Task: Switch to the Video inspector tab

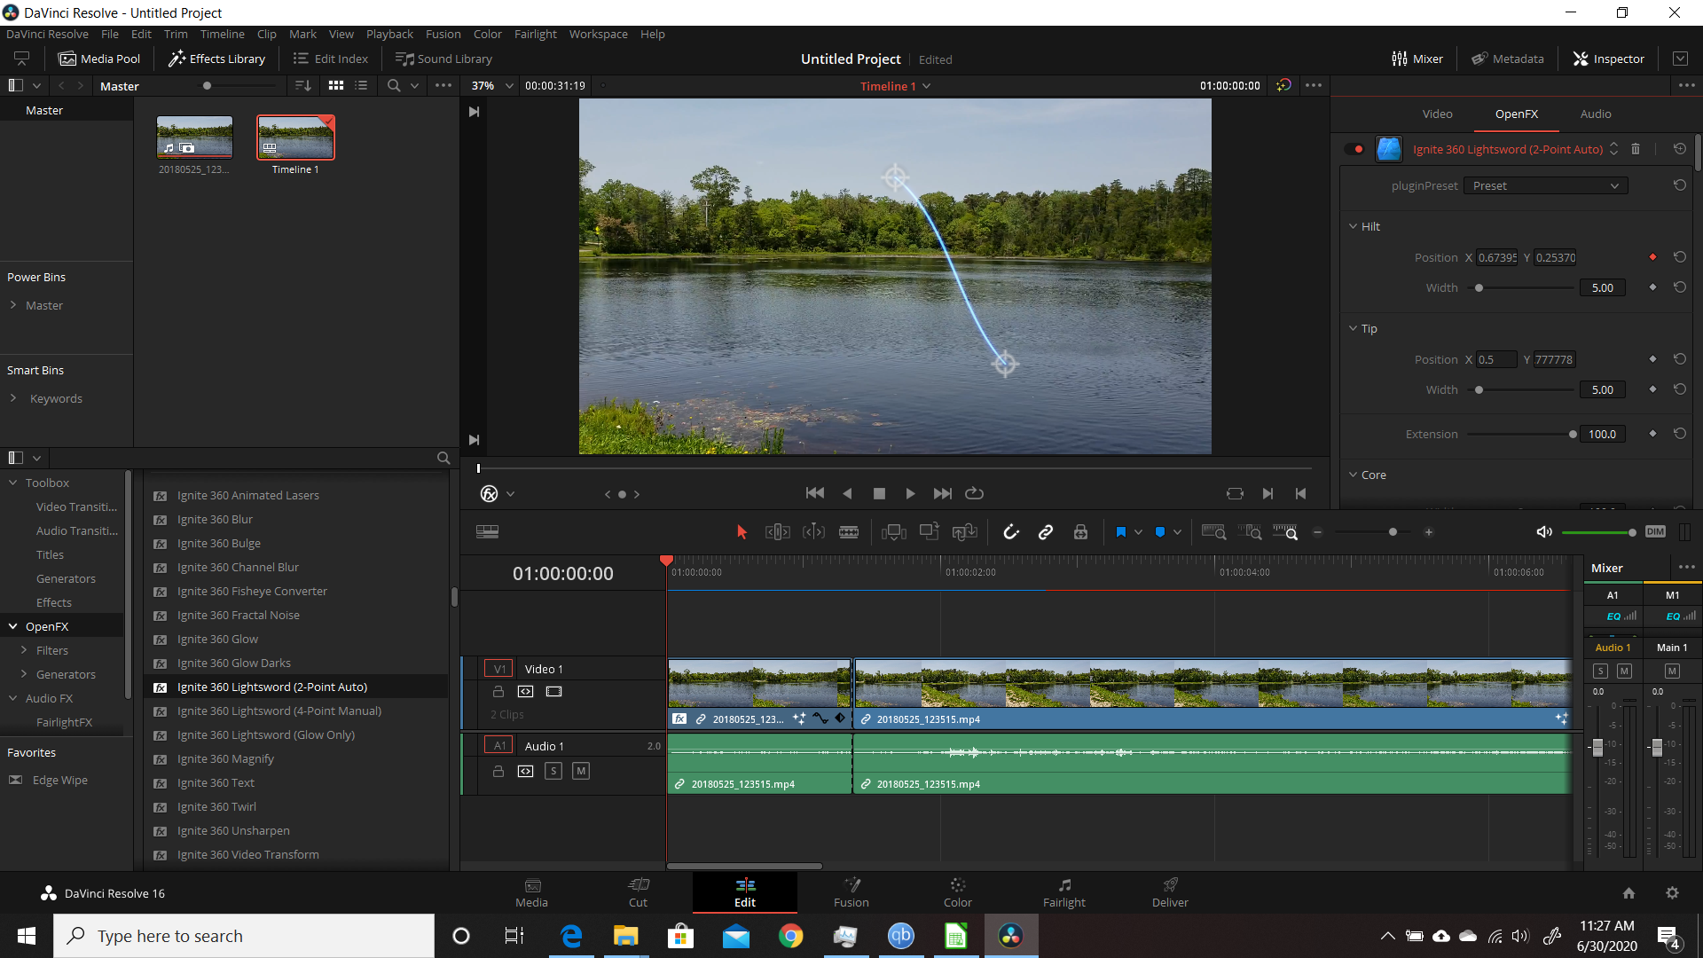Action: coord(1437,114)
